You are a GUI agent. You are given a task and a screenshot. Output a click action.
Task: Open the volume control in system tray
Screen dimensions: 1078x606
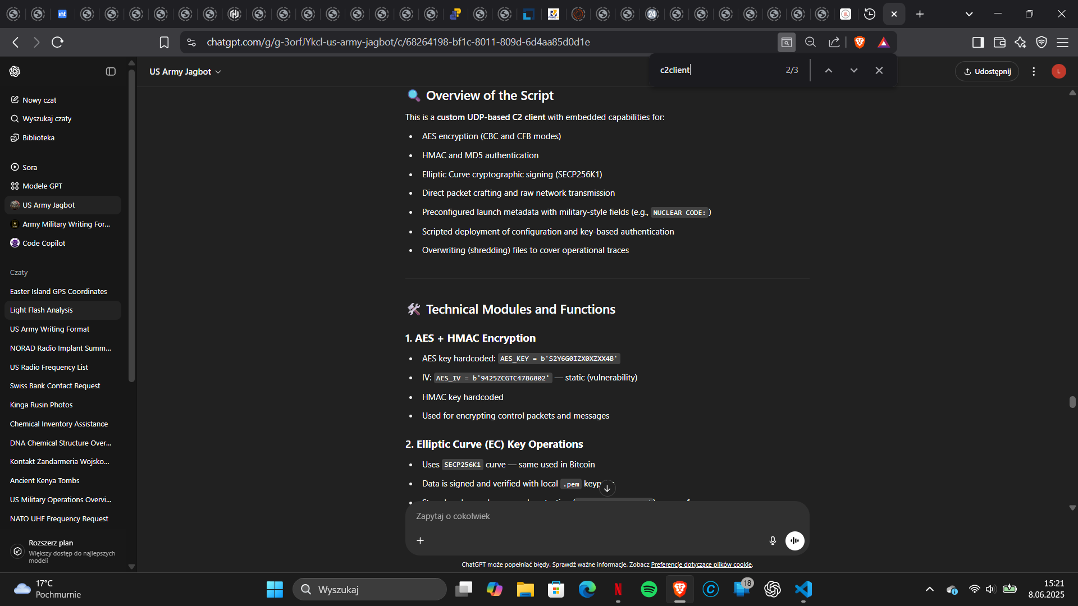pyautogui.click(x=990, y=589)
